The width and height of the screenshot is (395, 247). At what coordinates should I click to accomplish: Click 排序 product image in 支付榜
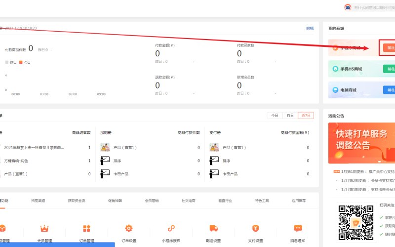pos(214,161)
